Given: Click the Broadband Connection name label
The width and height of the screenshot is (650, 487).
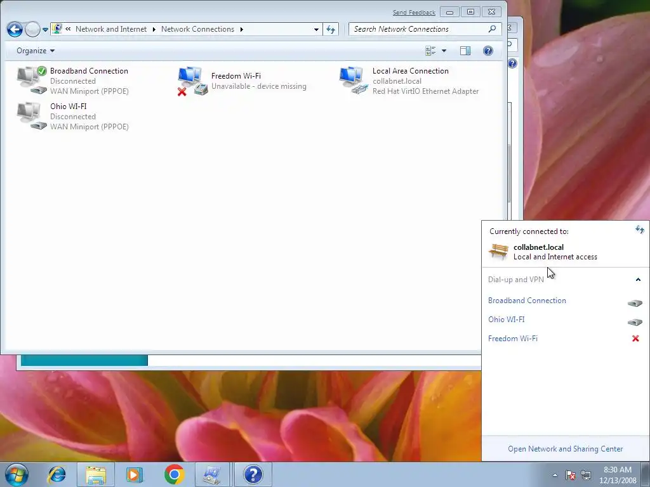Looking at the screenshot, I should [x=89, y=71].
